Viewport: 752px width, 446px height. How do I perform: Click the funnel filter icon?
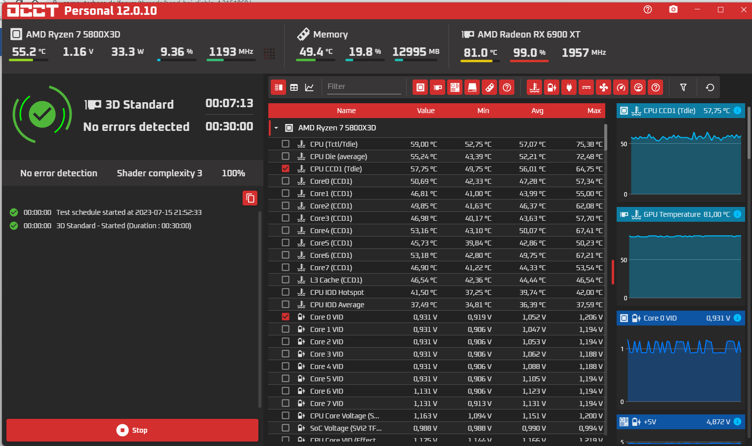tap(683, 87)
